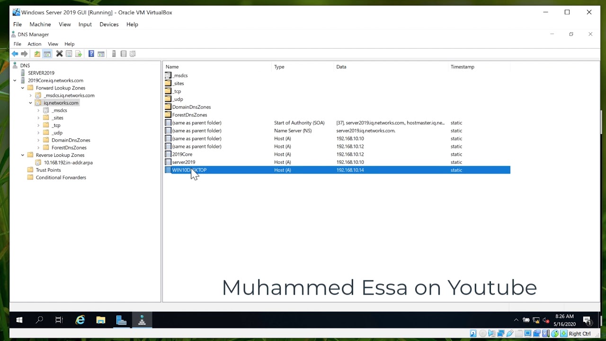Toggle the Show/Hide Console Tree toolbar icon
The width and height of the screenshot is (606, 341).
click(47, 54)
